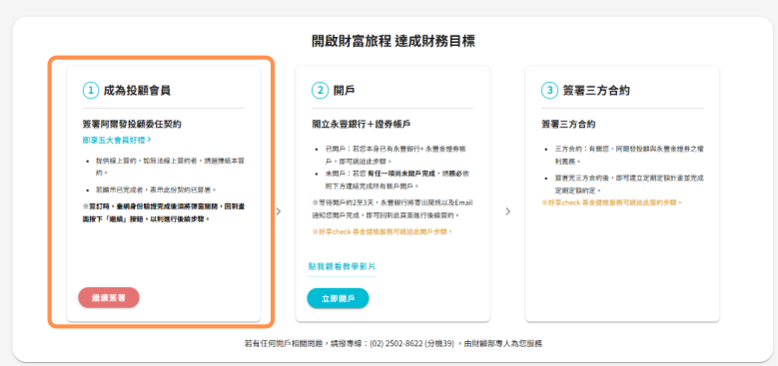Open the 點我觀看教學影片 tutorial video link
Viewport: 778px width, 366px height.
pyautogui.click(x=342, y=266)
